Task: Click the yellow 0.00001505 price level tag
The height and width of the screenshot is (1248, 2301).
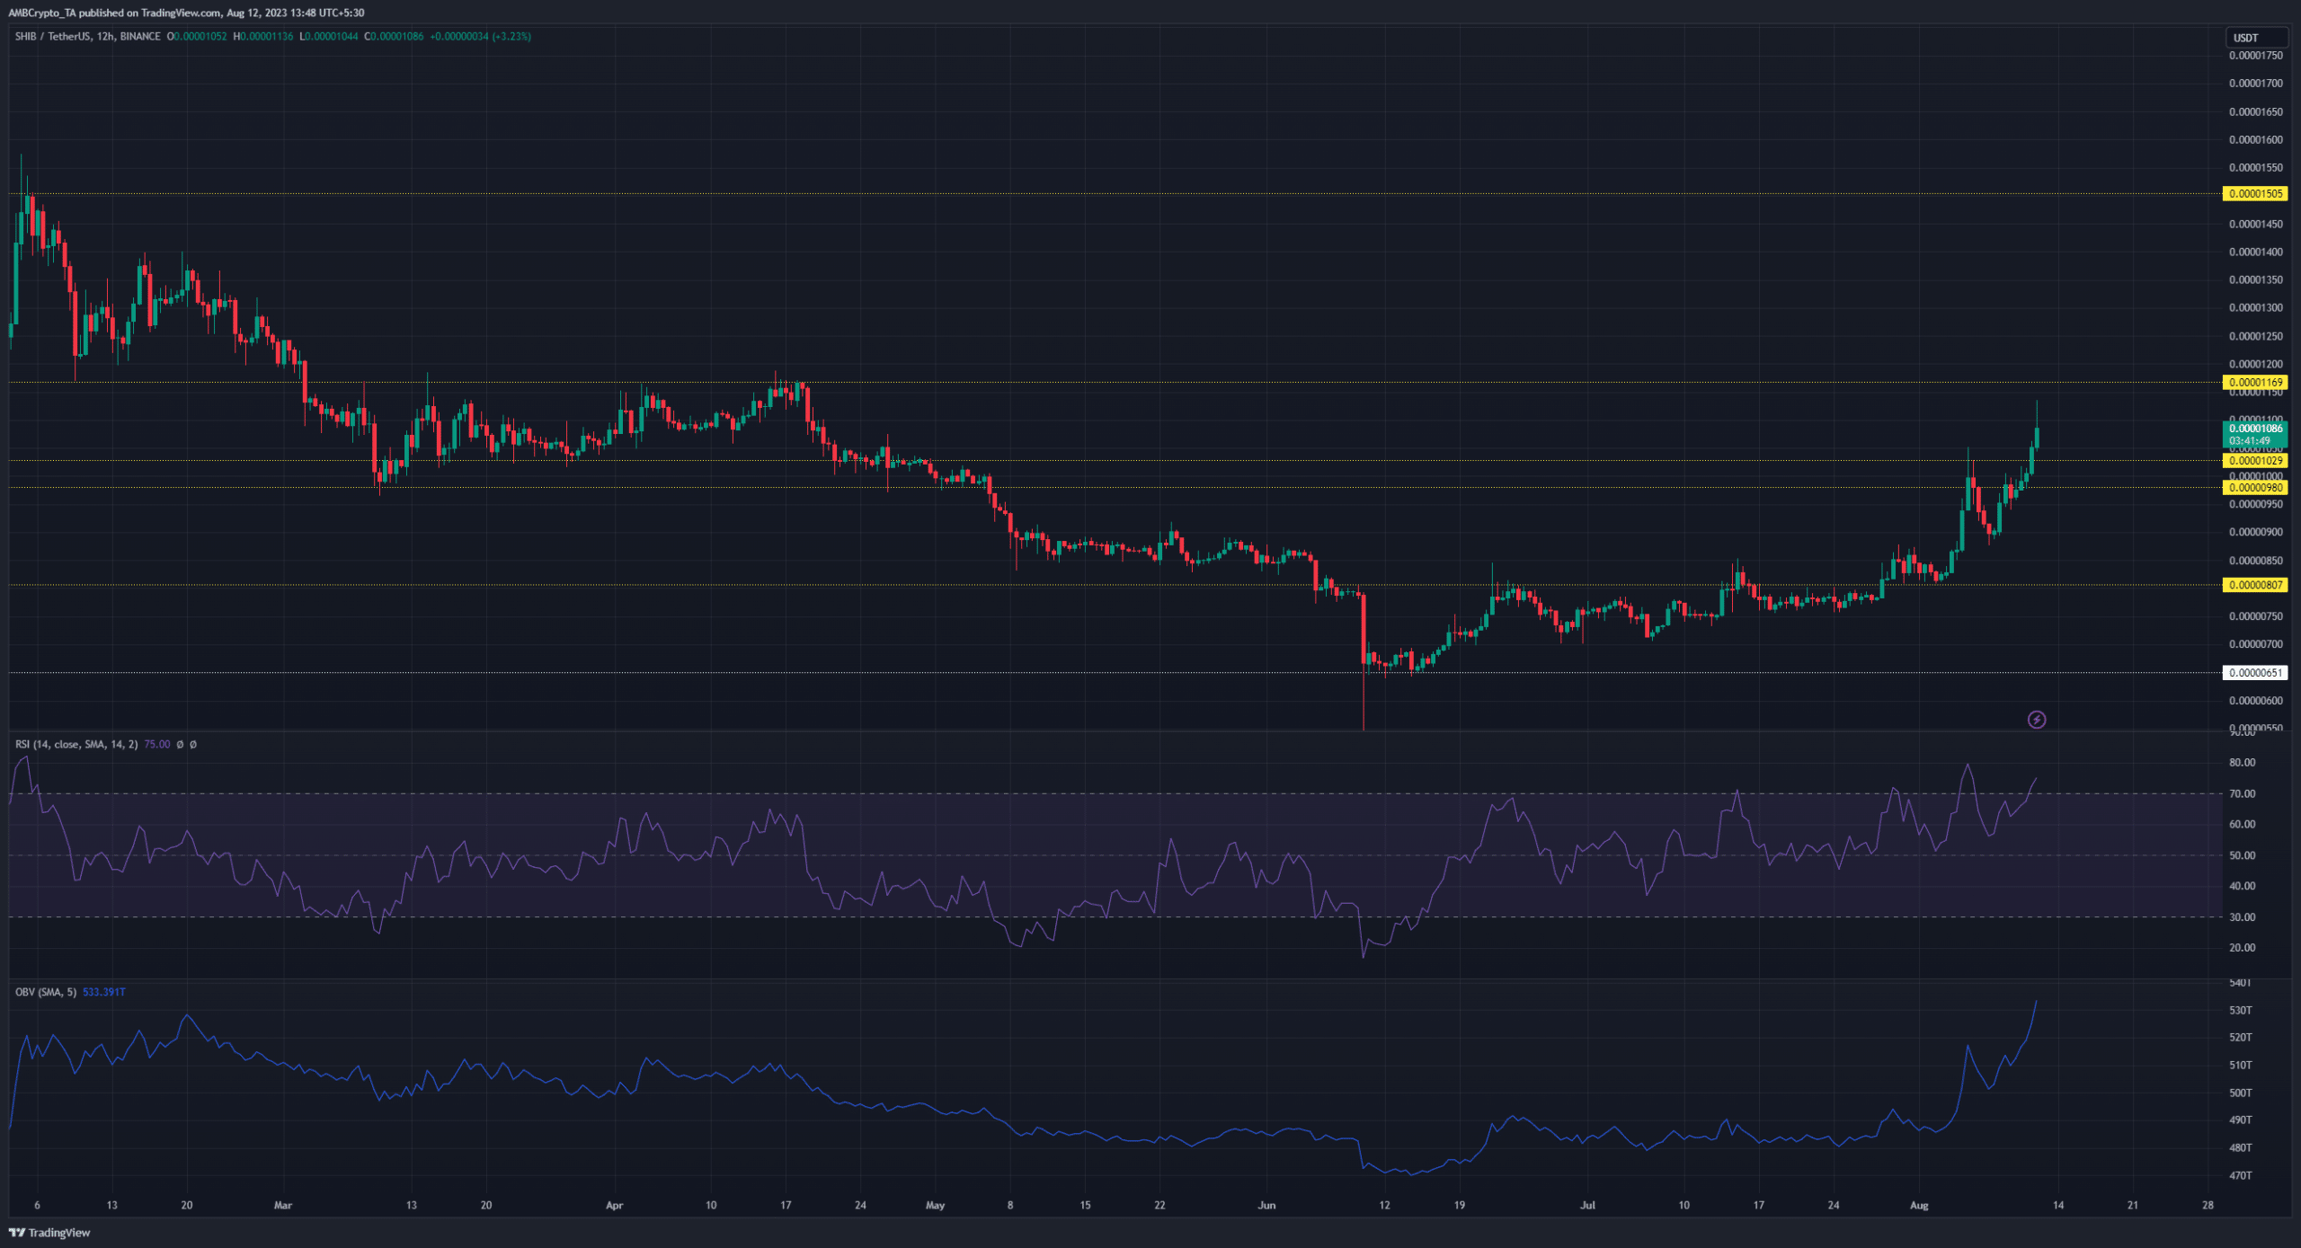Action: (x=2254, y=194)
